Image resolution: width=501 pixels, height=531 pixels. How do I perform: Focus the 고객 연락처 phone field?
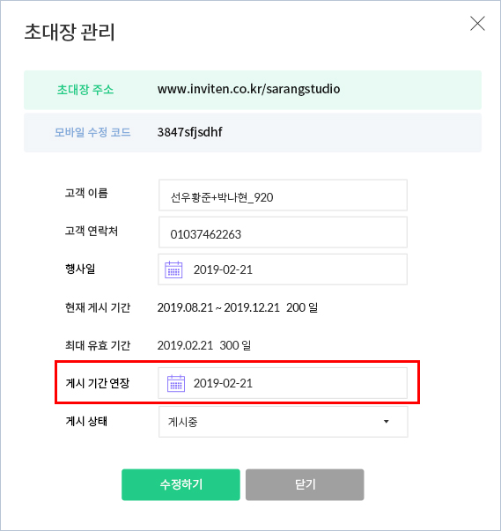(x=283, y=232)
